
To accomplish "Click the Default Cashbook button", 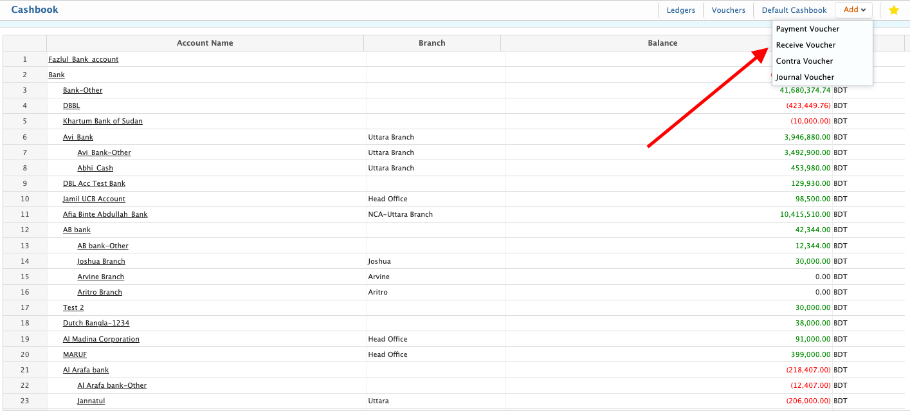I will (794, 10).
